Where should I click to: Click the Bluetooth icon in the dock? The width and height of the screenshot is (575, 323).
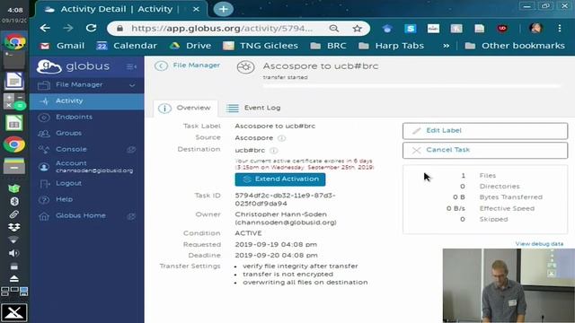coord(14,201)
